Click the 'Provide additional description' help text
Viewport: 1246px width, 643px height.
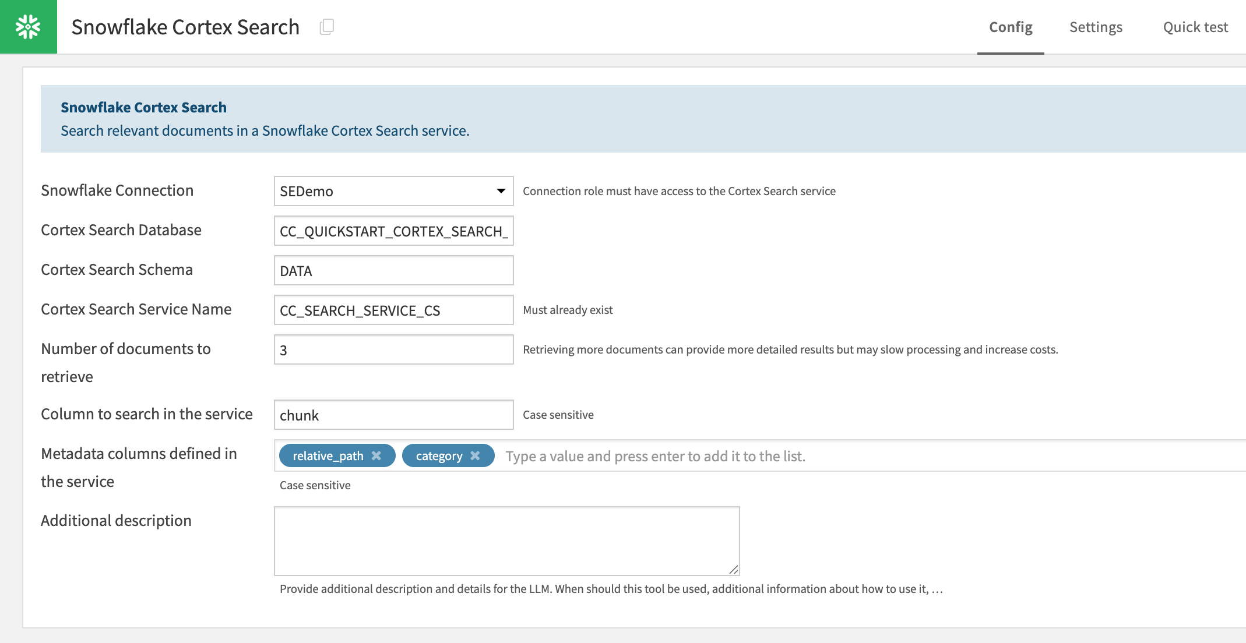pyautogui.click(x=611, y=589)
